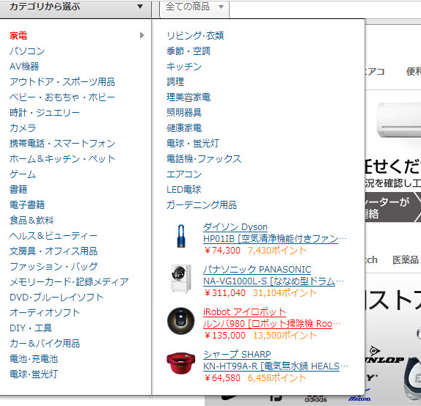The height and width of the screenshot is (406, 421).
Task: Choose the カメラ category
Action: (x=23, y=128)
